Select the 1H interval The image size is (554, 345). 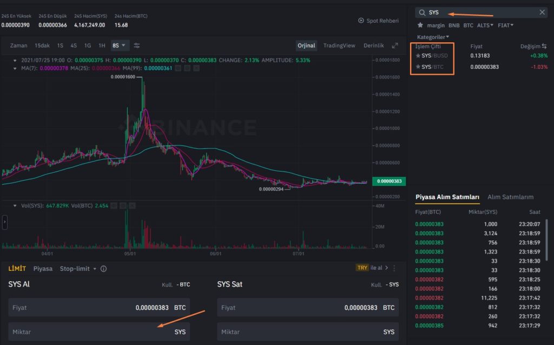[102, 45]
